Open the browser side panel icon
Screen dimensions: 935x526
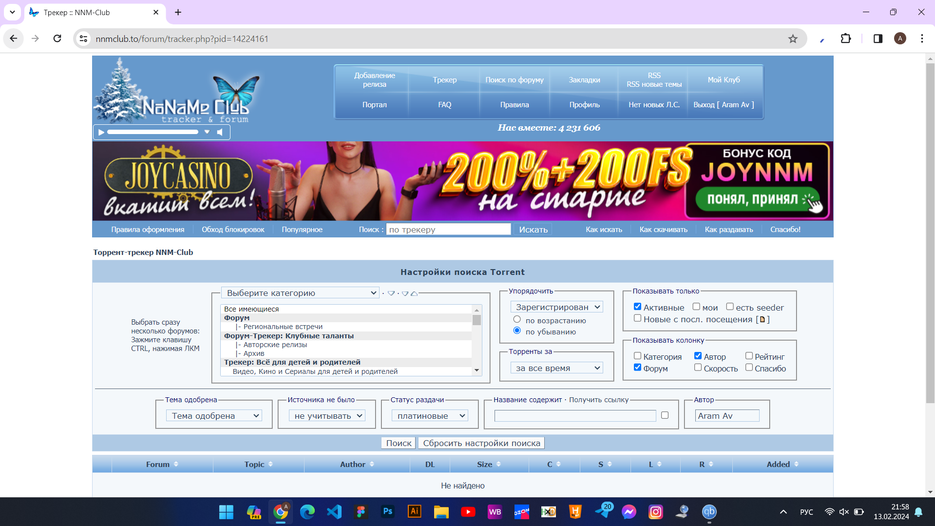[x=878, y=39]
